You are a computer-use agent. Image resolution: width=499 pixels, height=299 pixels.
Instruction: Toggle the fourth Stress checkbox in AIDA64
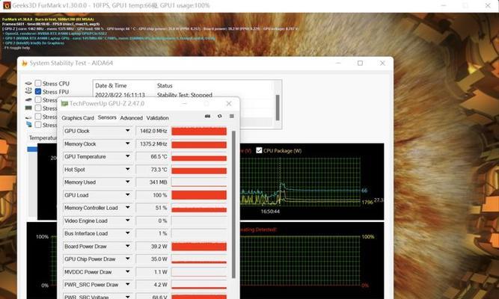pos(38,108)
